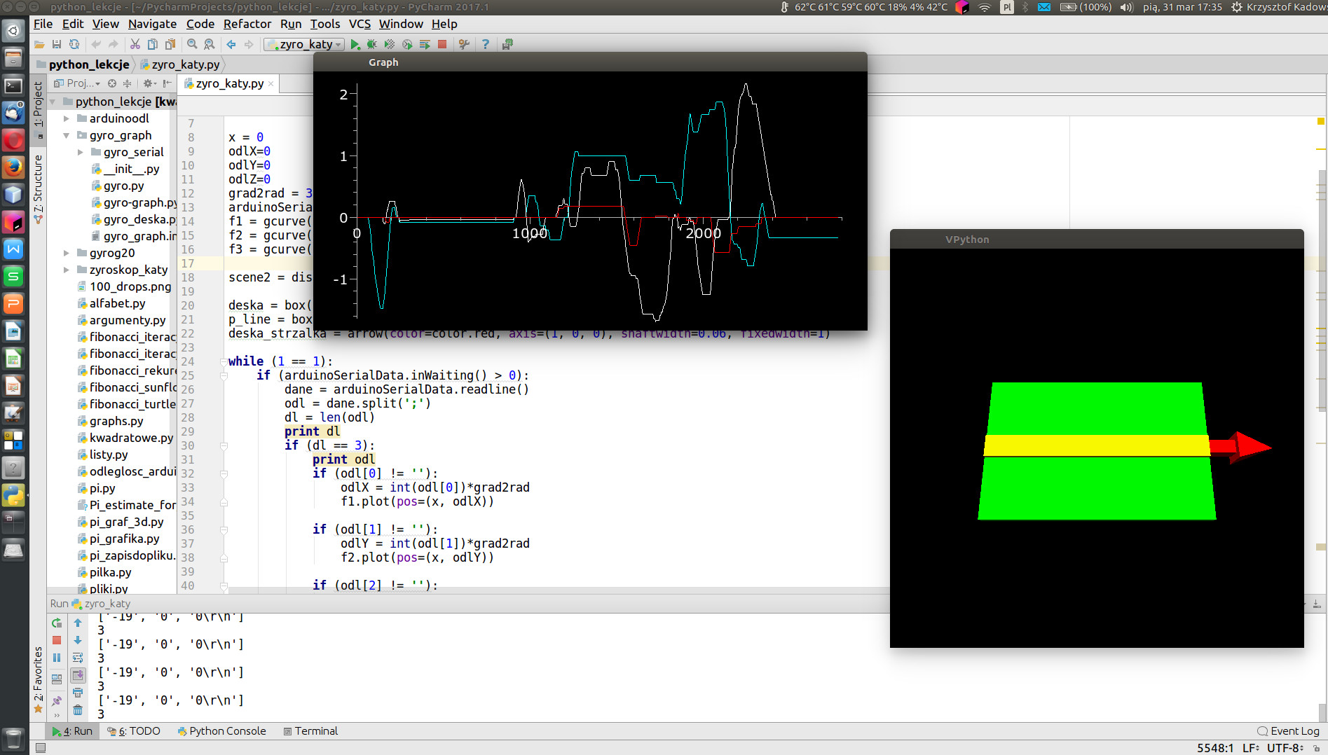Click python_lekcje breadcrumb

tap(83, 64)
